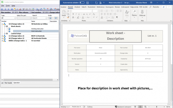Image resolution: width=173 pixels, height=108 pixels.
Task: Decrease indent icon
Action: (118, 11)
